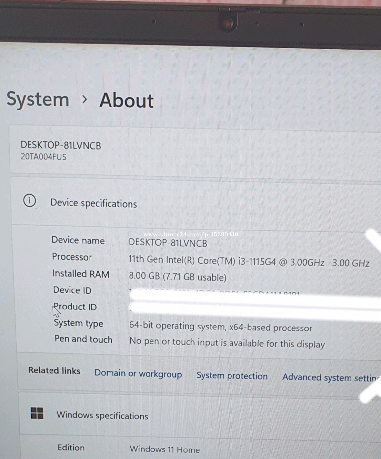This screenshot has width=381, height=459.
Task: Click the About breadcrumb heading
Action: tap(127, 100)
